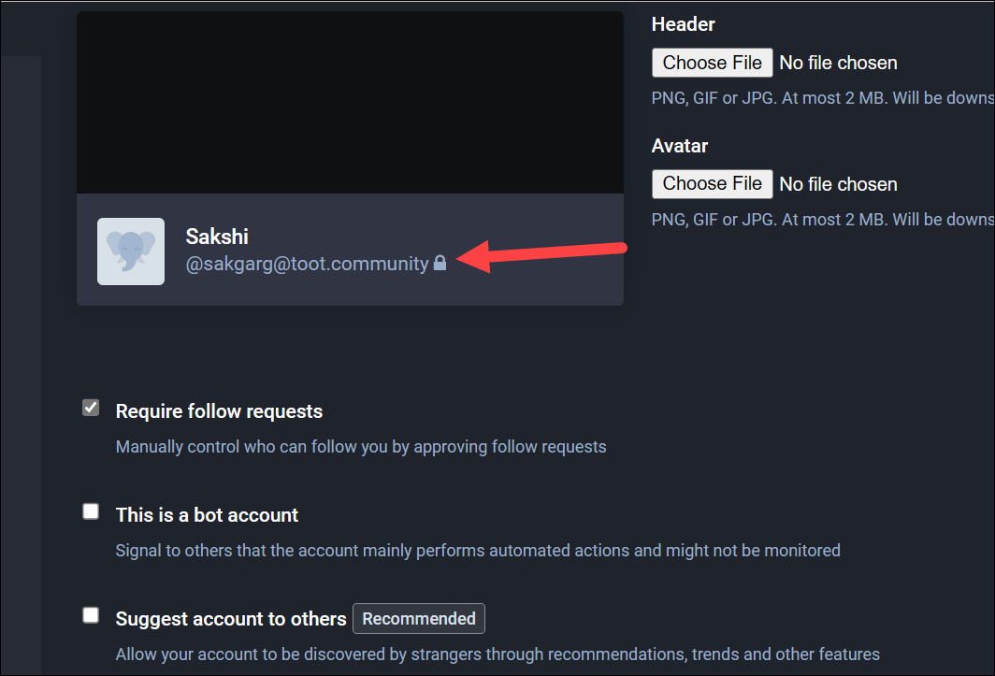Choose a file for the Header image

coord(712,63)
